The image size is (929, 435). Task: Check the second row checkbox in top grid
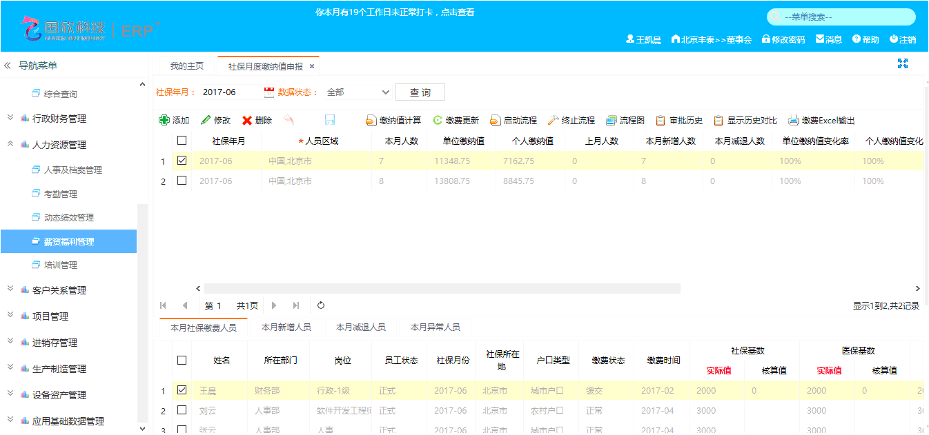[182, 181]
